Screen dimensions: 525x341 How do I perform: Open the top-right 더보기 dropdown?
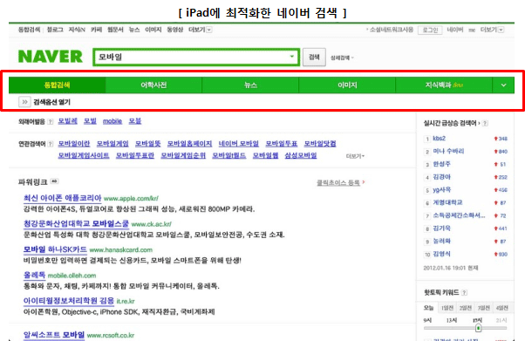point(492,30)
